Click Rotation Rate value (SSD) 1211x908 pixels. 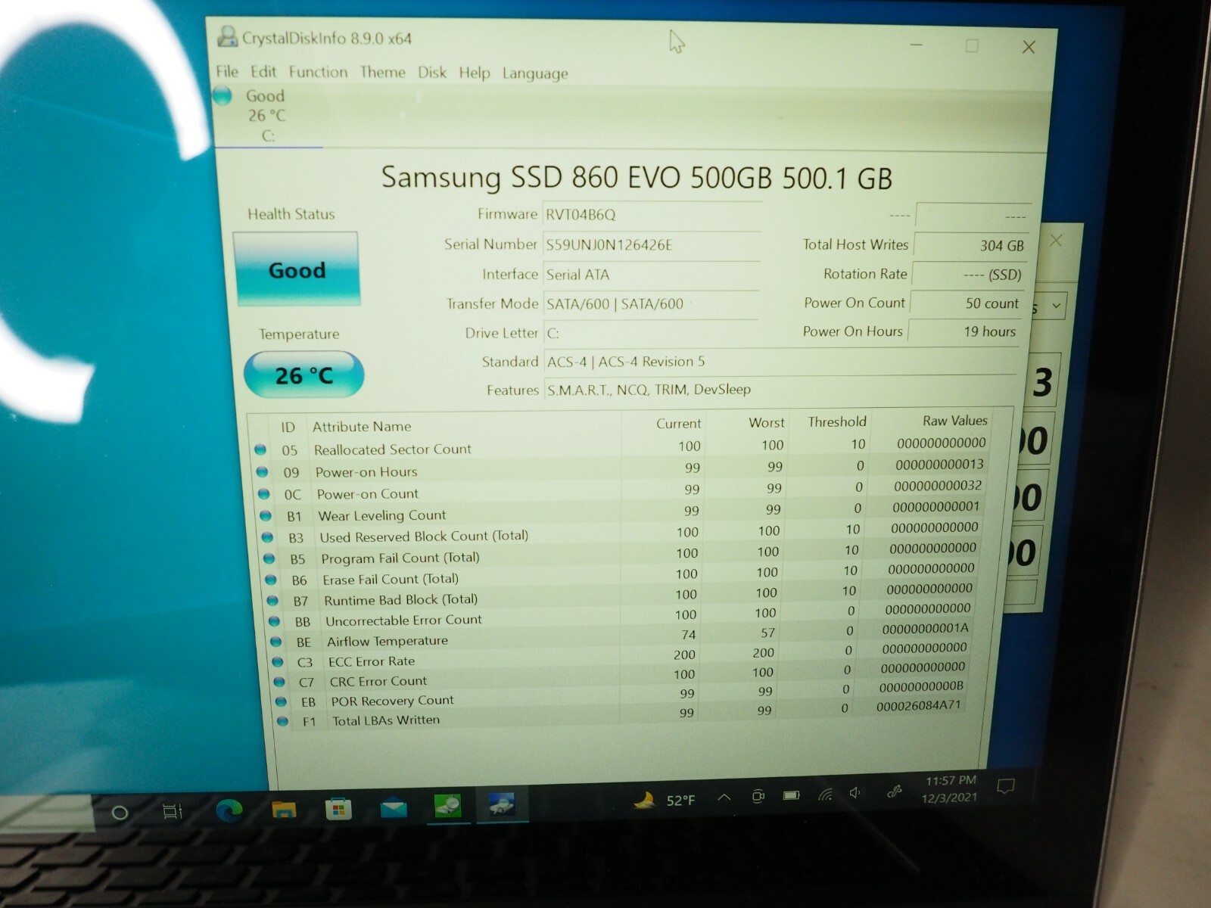[969, 275]
